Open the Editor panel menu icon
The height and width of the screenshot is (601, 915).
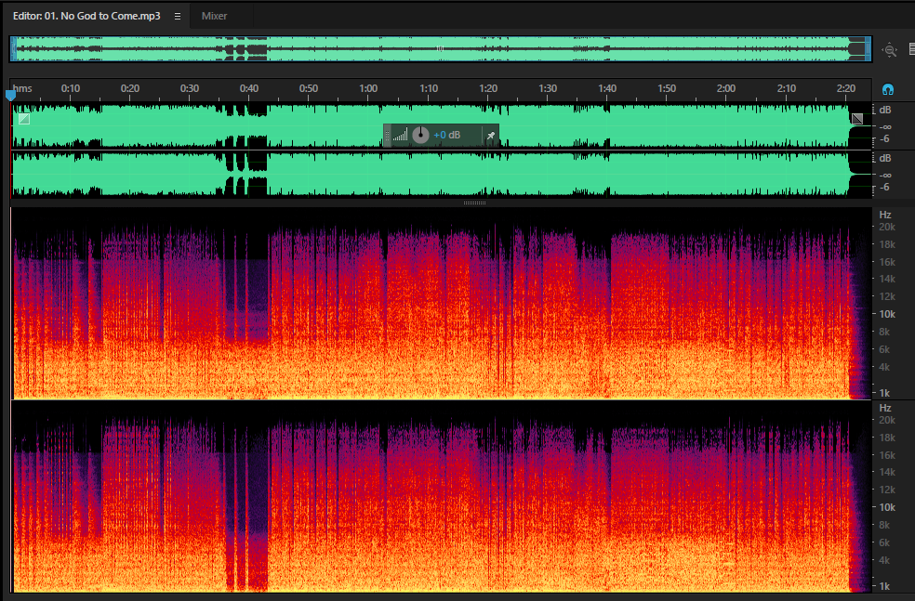(x=178, y=17)
